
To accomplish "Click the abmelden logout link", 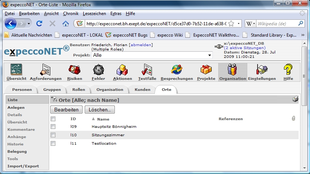I will click(141, 45).
